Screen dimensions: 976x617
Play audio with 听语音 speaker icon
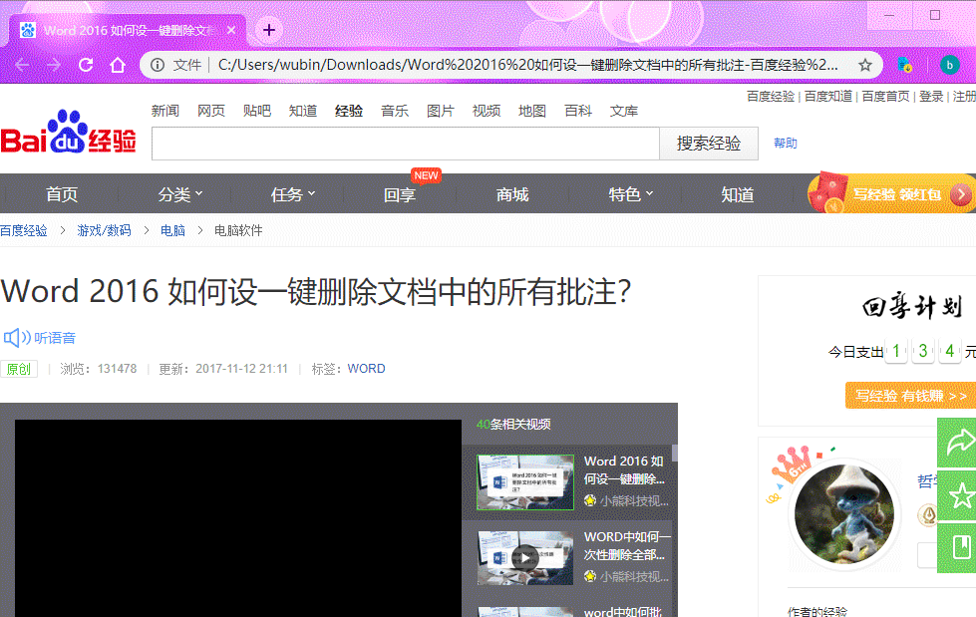click(x=17, y=338)
